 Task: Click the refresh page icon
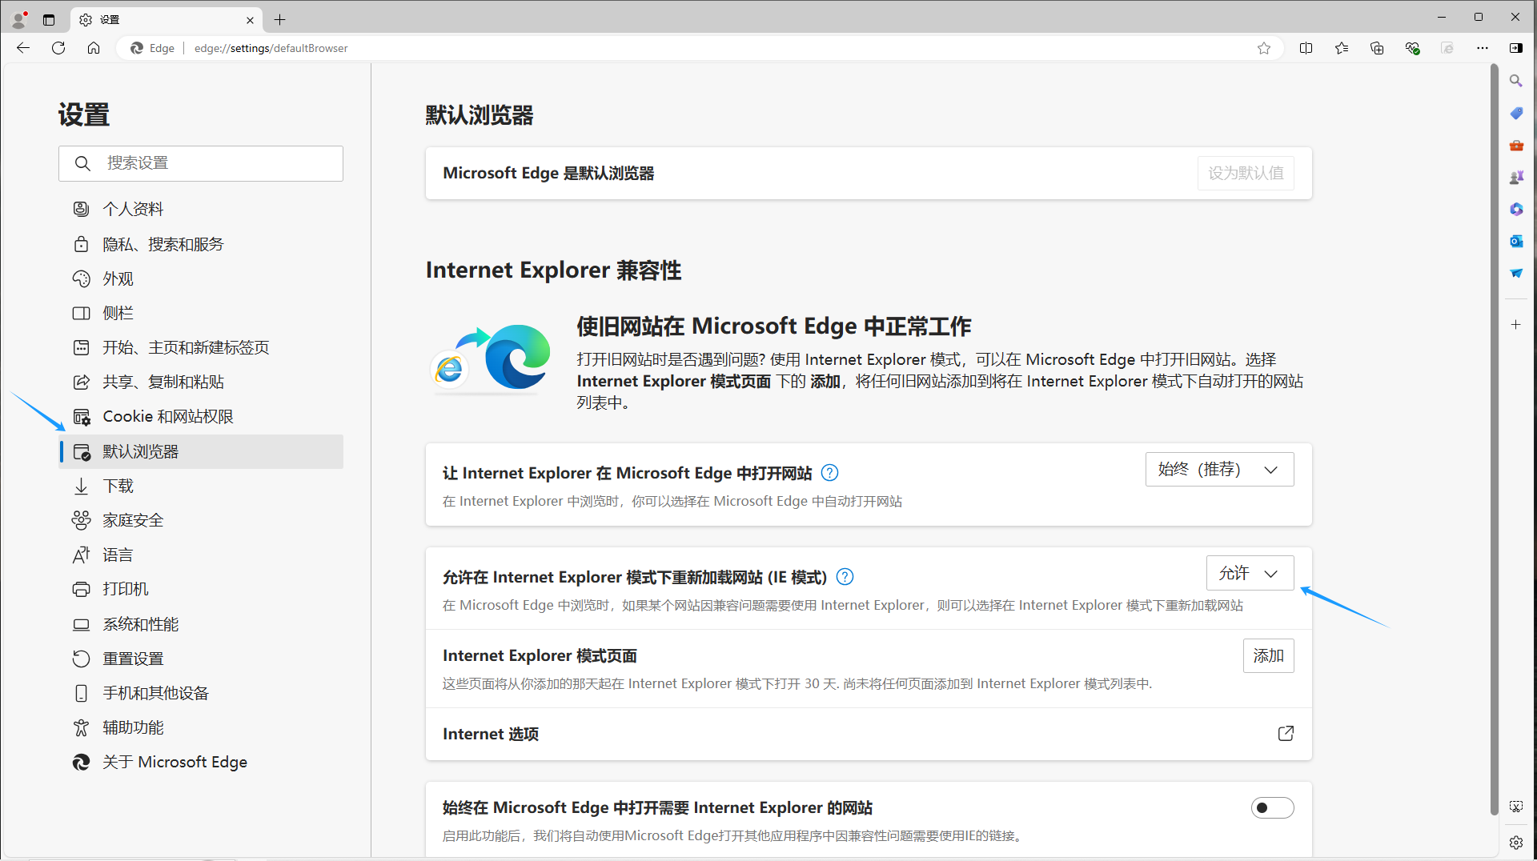click(58, 48)
